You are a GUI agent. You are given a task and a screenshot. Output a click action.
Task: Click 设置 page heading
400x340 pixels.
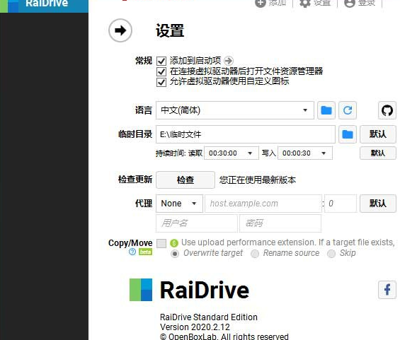click(x=170, y=30)
